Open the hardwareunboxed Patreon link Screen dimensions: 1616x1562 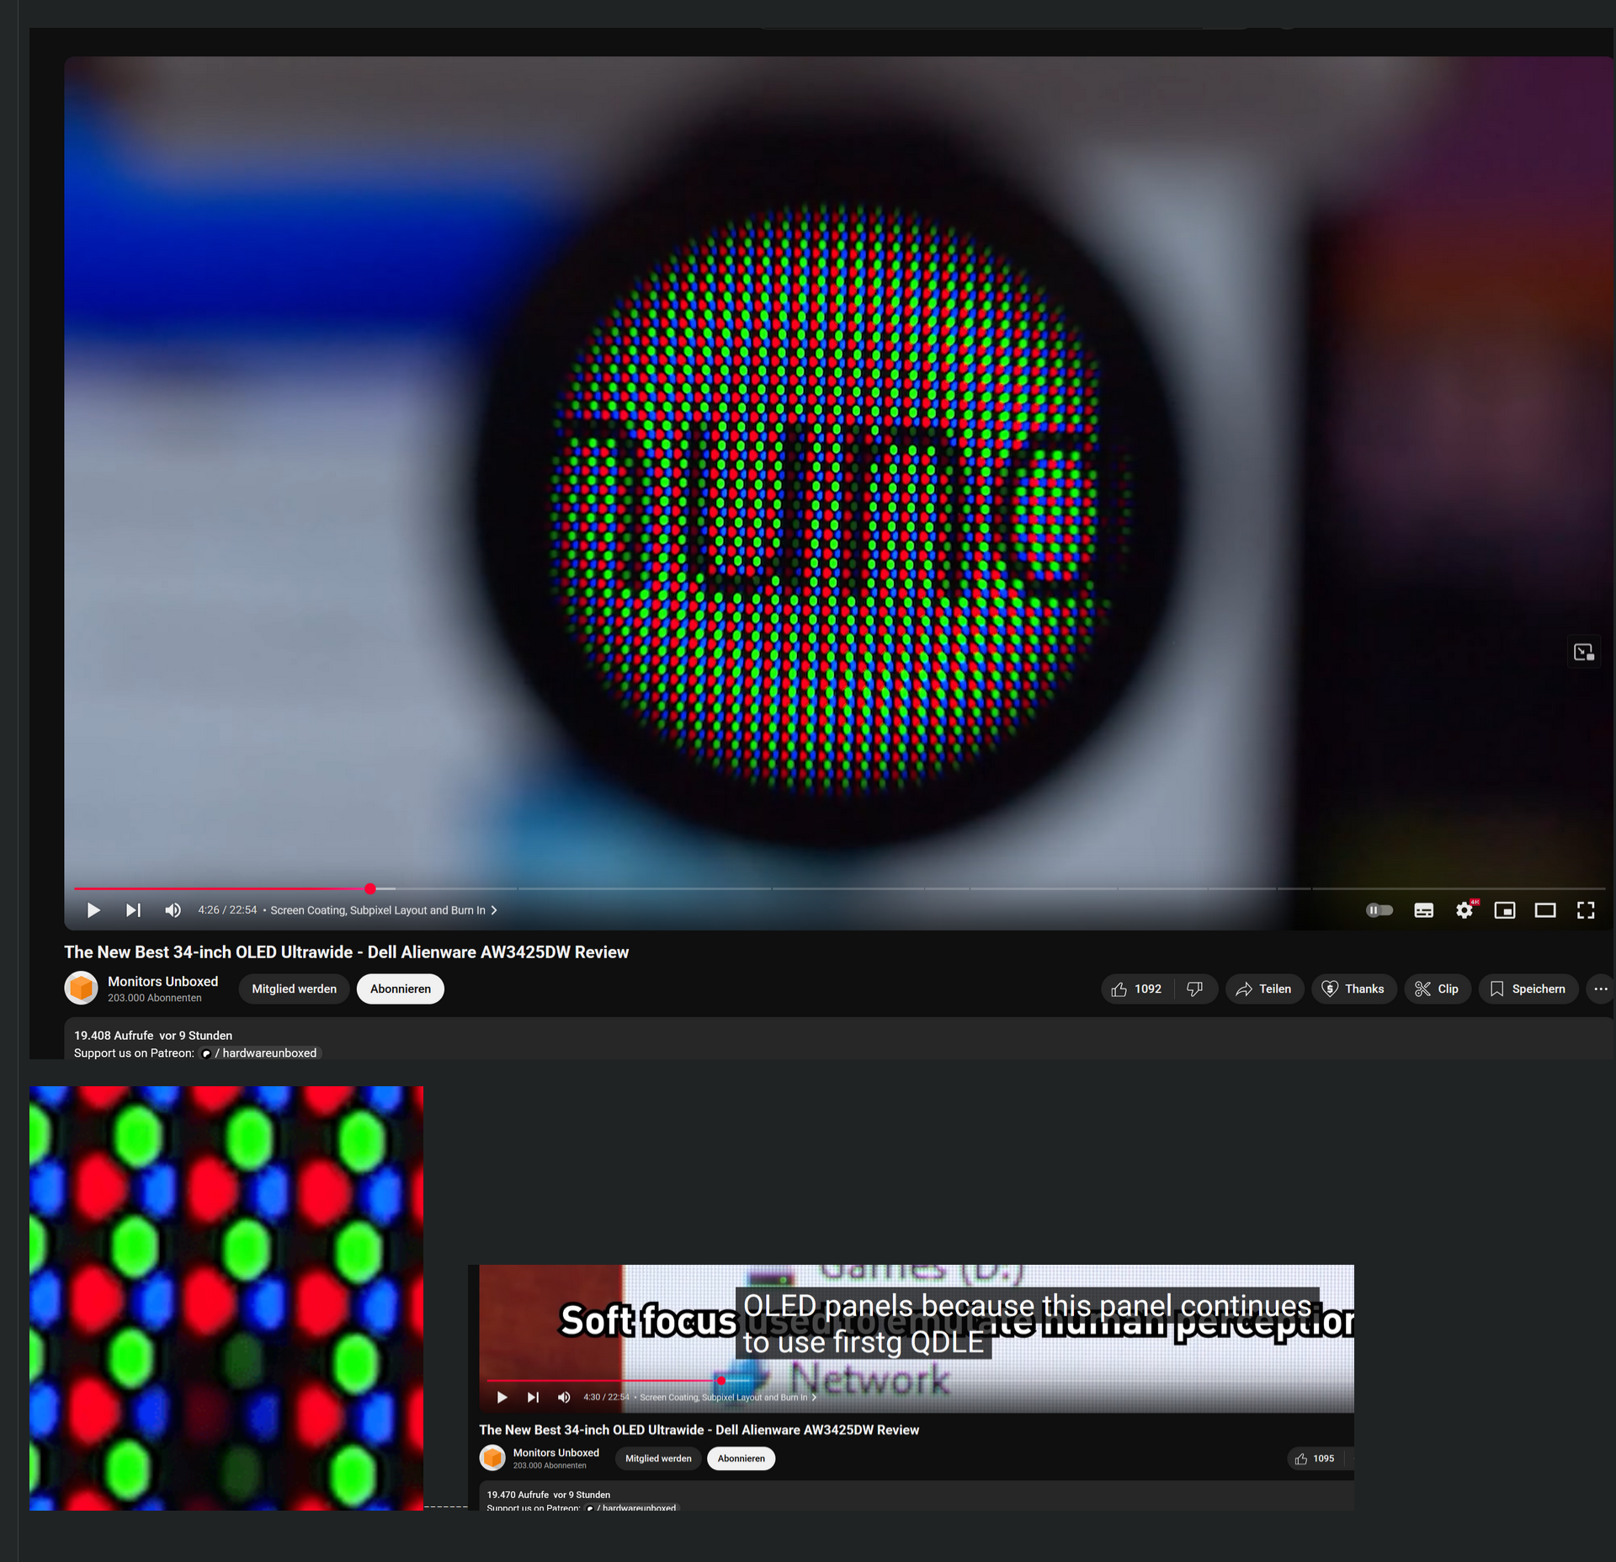[261, 1053]
